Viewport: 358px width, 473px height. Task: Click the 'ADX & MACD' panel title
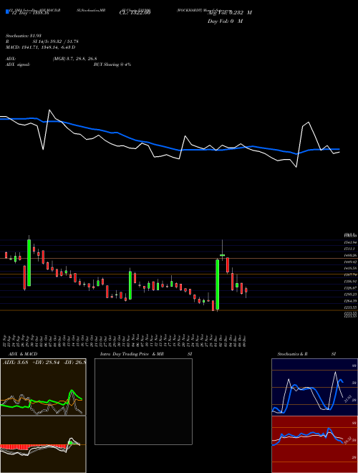click(x=23, y=354)
